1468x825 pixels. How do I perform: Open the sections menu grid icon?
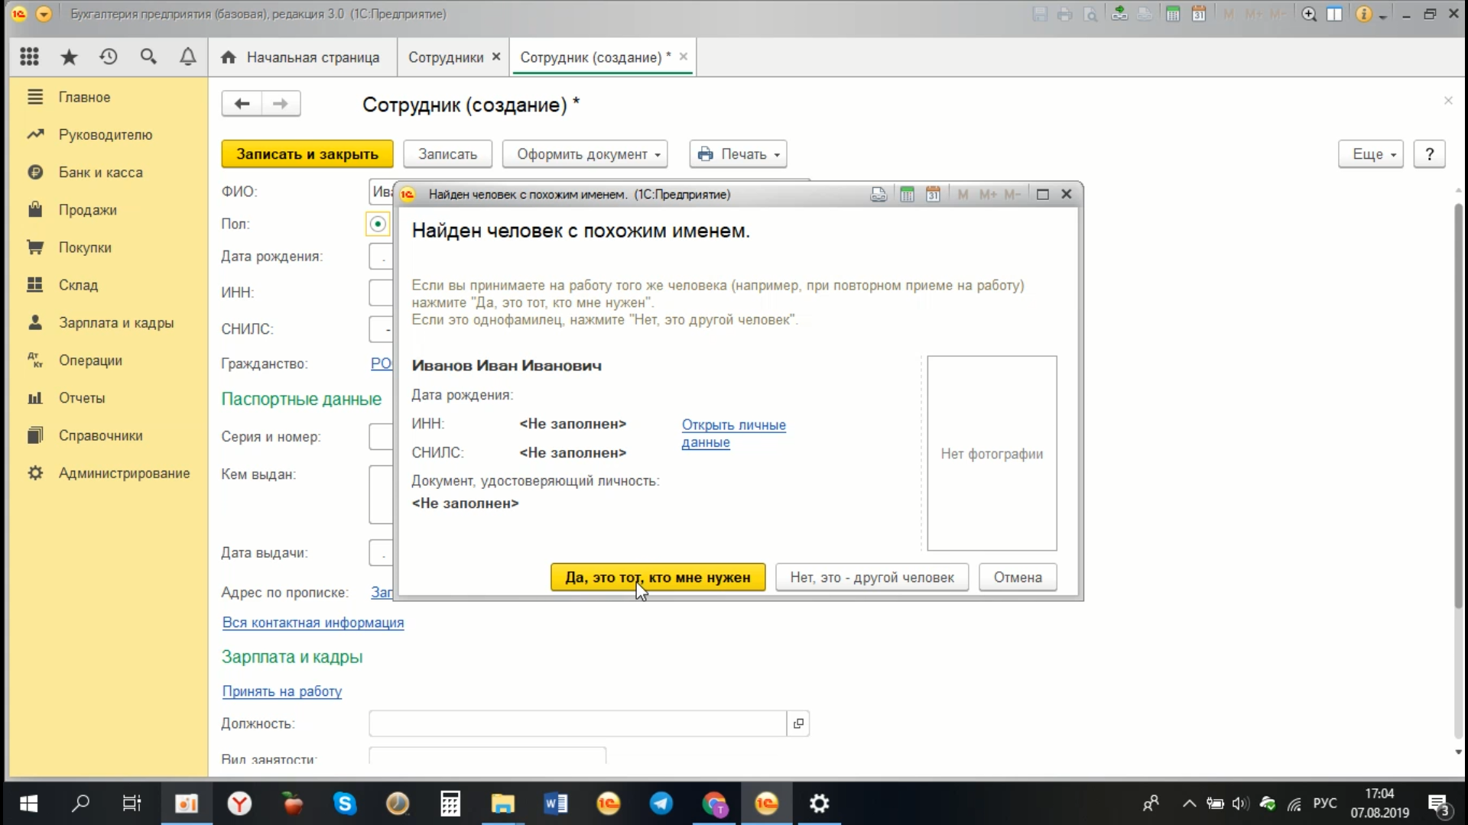29,57
